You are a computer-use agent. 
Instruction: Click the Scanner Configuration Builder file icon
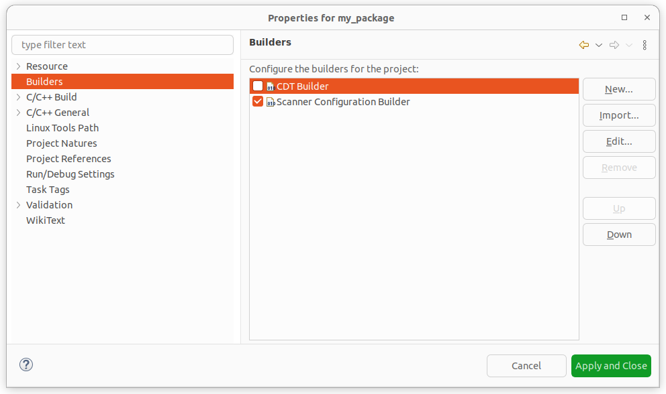[x=271, y=101]
